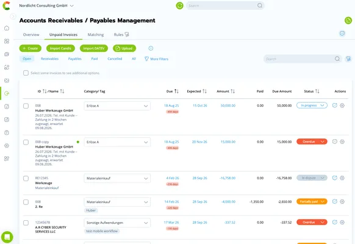Click the Upload button
The width and height of the screenshot is (355, 244).
click(x=124, y=48)
